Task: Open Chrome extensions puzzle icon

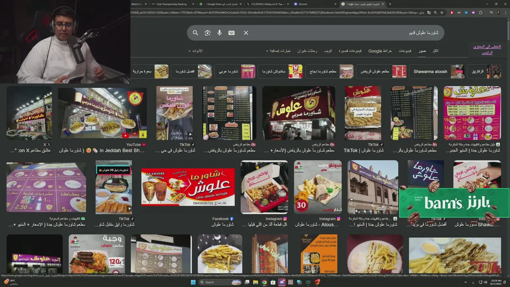Action: 481,12
